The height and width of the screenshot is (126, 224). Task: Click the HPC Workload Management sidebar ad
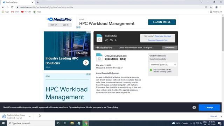(67, 88)
